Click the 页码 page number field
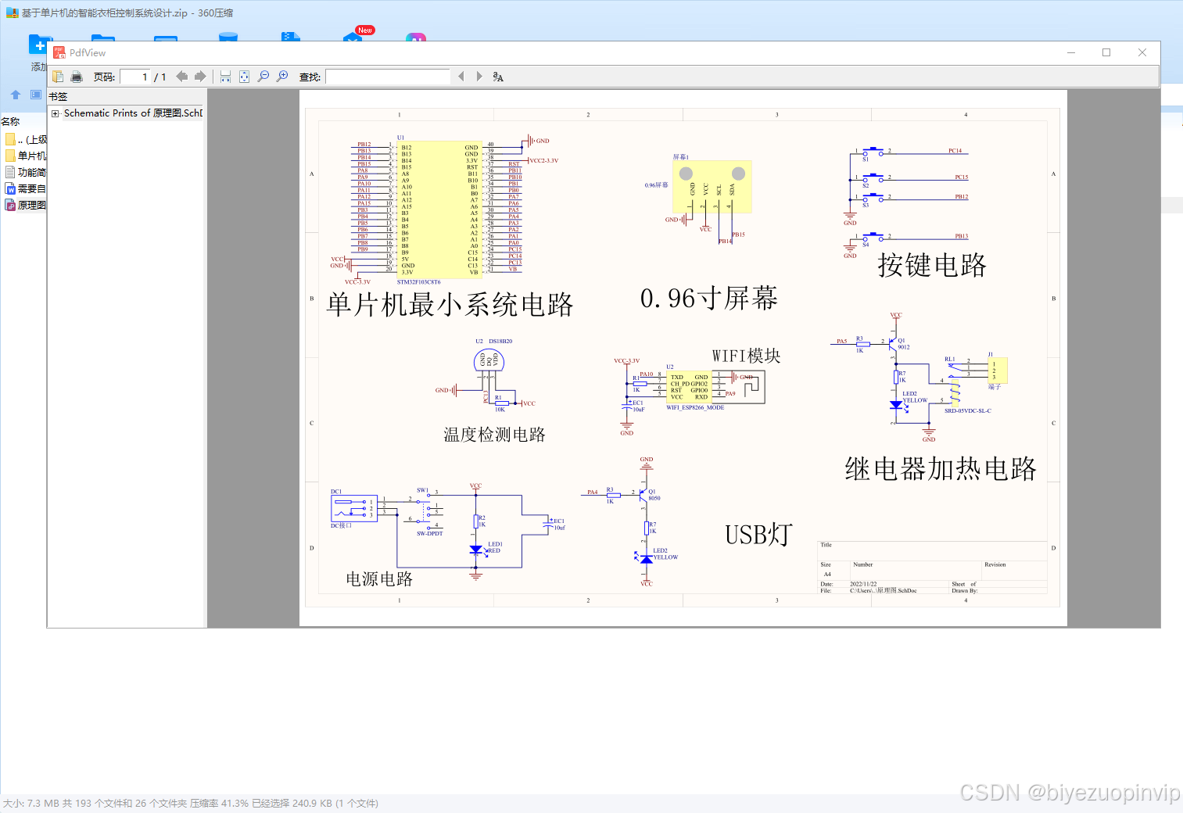1183x813 pixels. point(145,76)
